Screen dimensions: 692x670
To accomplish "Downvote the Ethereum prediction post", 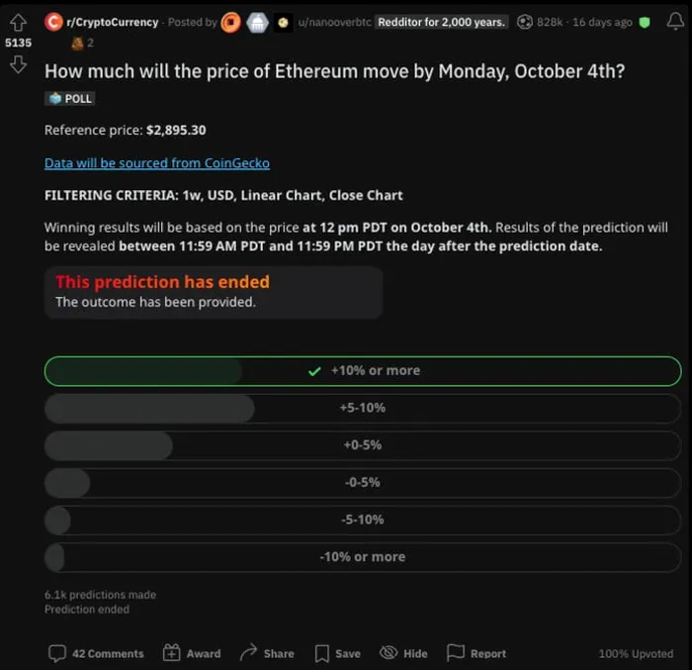I will [18, 64].
